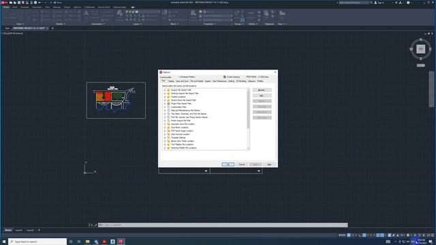The image size is (436, 245).
Task: Toggle snap mode in the status bar
Action: coord(353,235)
